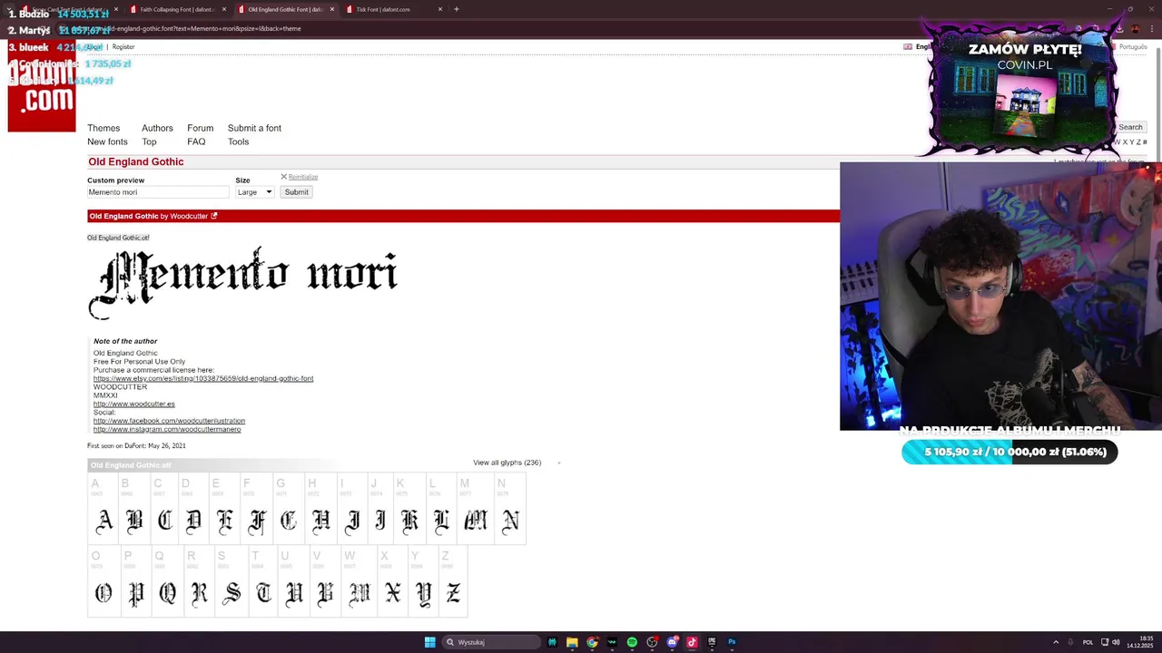Open Epic Games Launcher from the taskbar

[712, 642]
